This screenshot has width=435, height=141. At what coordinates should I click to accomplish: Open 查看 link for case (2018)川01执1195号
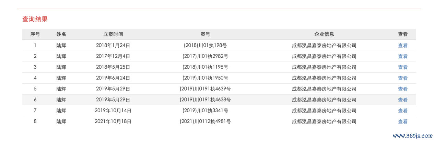[402, 67]
